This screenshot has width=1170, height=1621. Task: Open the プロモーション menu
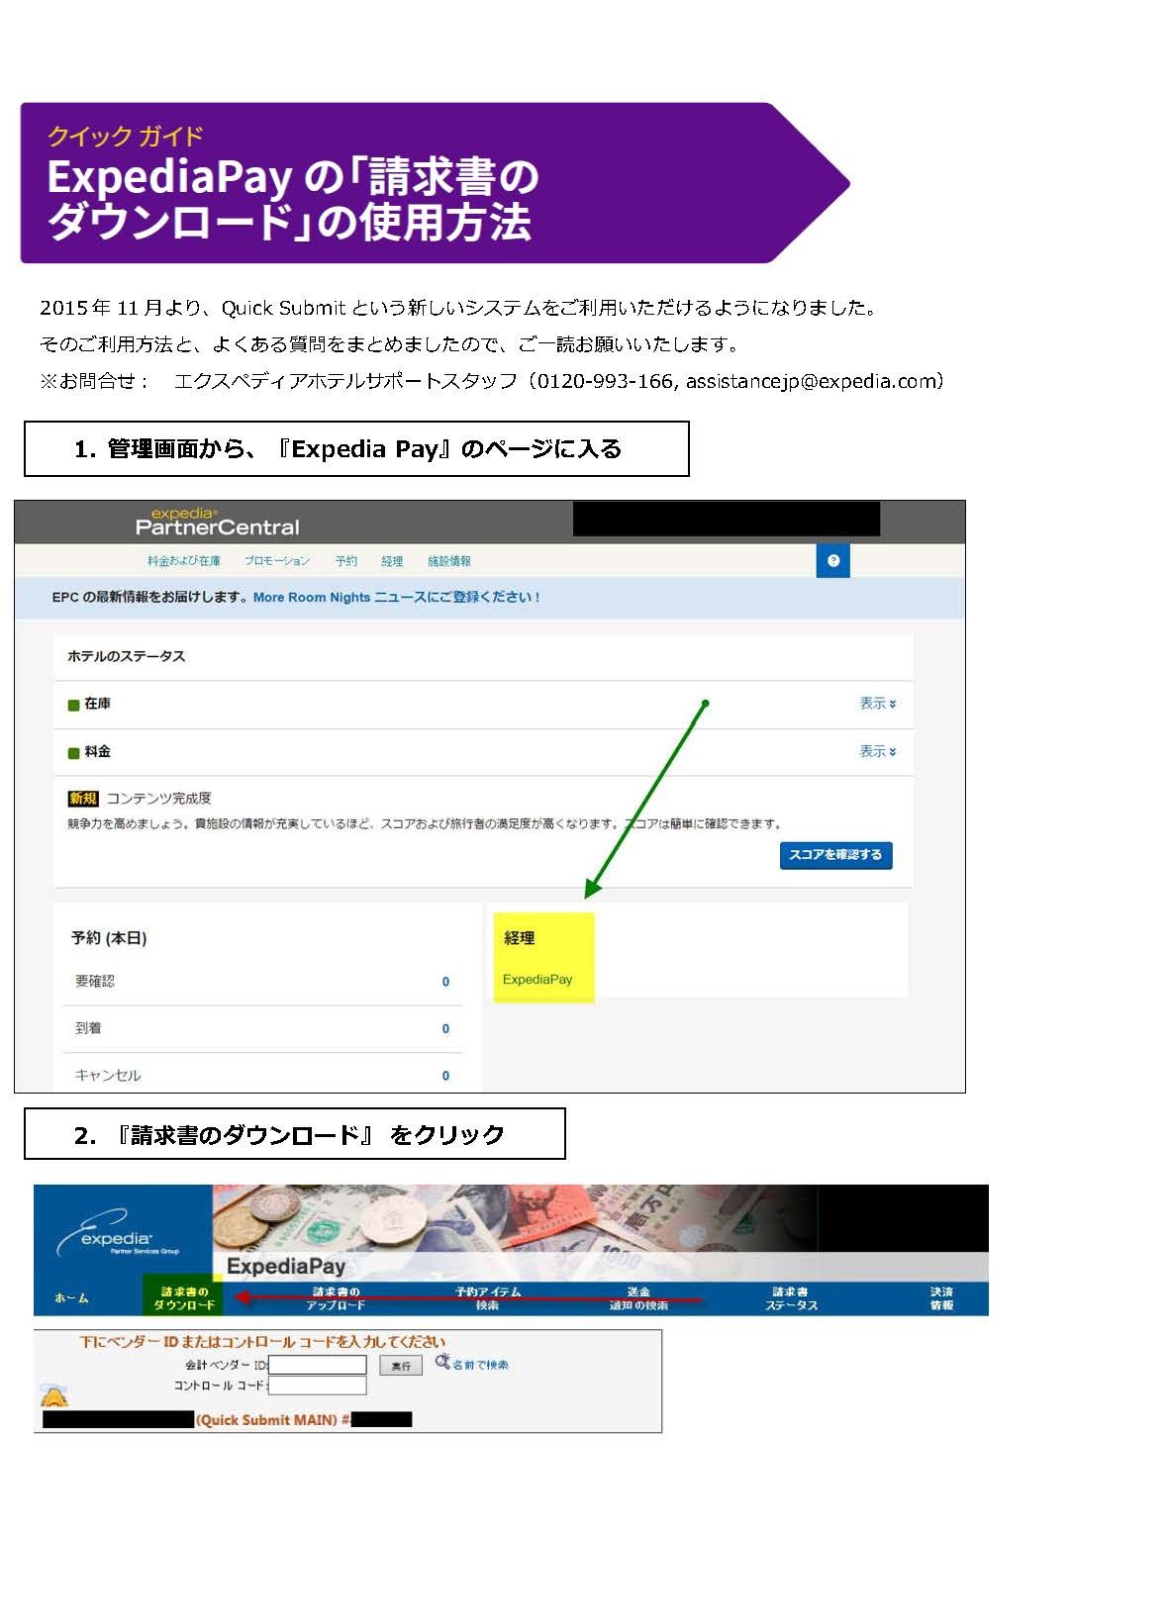pyautogui.click(x=277, y=561)
